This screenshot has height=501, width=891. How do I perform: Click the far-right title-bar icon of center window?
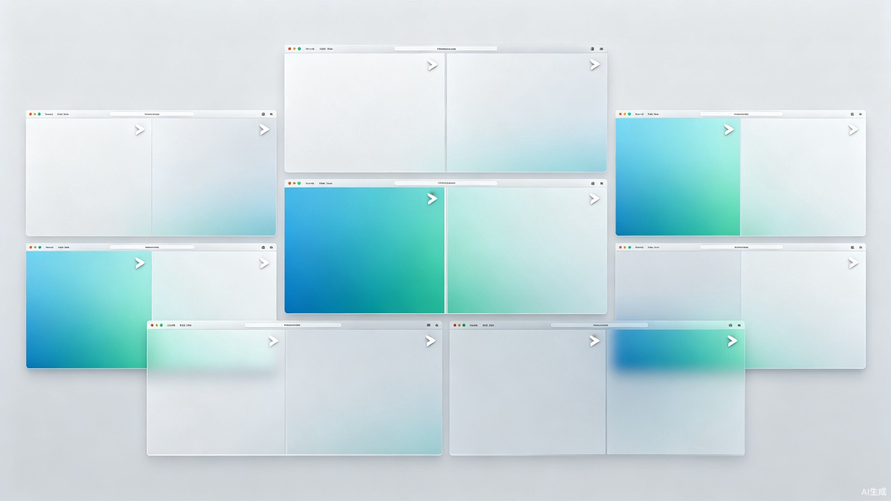pos(601,183)
